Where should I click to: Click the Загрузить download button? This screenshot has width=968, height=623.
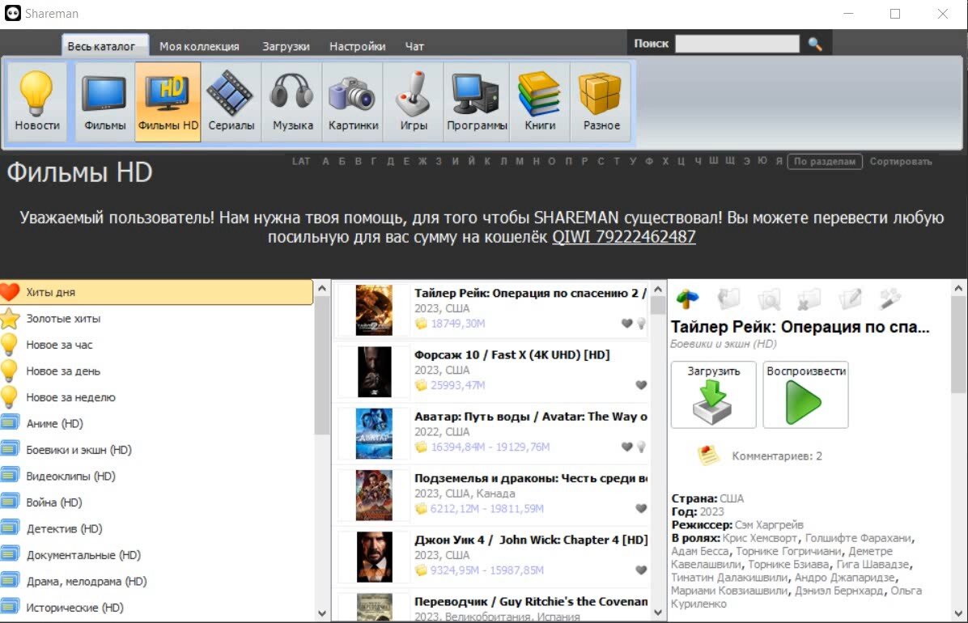click(x=714, y=395)
